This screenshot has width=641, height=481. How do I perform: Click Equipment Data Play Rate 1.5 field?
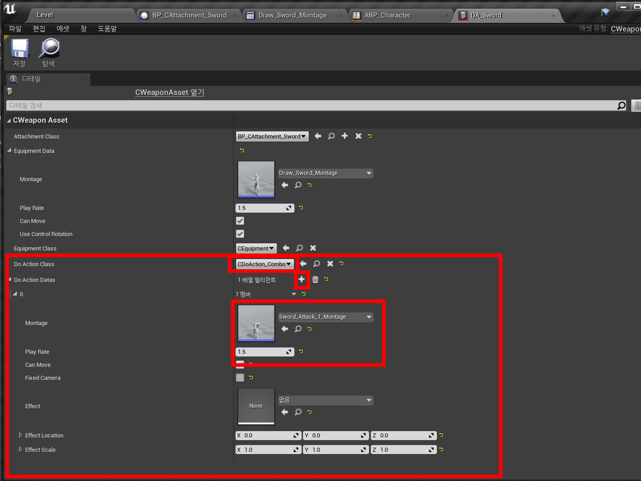265,208
